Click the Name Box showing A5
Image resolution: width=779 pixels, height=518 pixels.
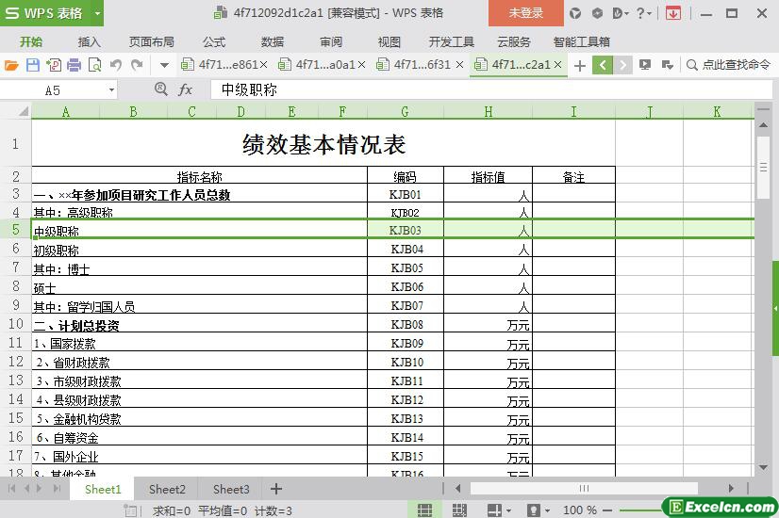[53, 90]
